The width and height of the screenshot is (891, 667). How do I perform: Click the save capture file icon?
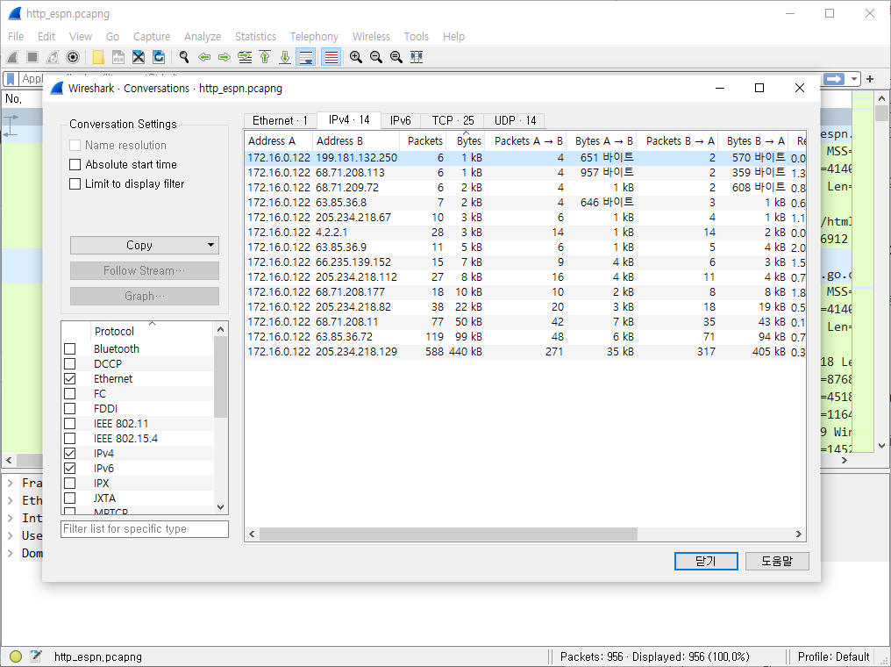(118, 57)
